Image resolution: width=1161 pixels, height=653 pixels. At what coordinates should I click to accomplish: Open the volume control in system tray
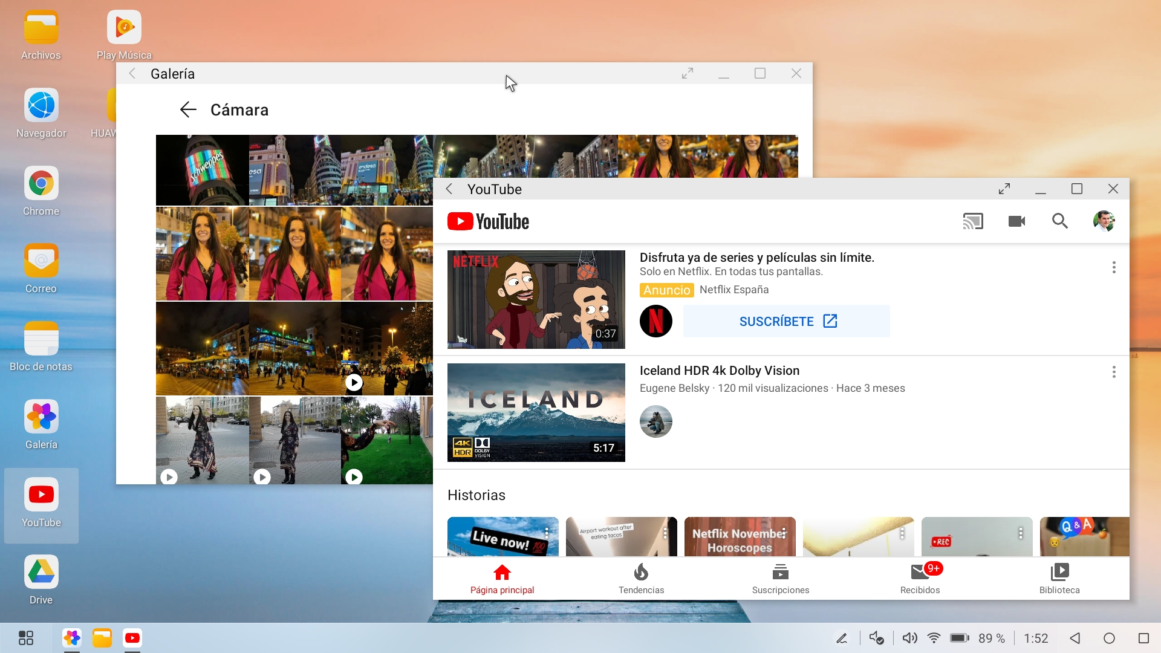[x=909, y=638]
